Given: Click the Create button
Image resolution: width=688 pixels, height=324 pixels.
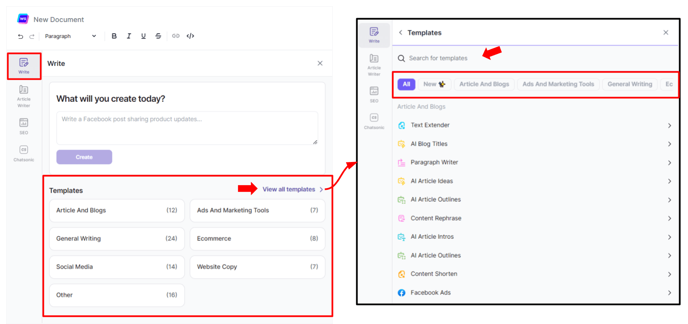Looking at the screenshot, I should point(84,157).
